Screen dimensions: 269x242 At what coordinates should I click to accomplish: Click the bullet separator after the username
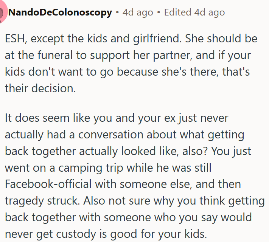pyautogui.click(x=117, y=12)
